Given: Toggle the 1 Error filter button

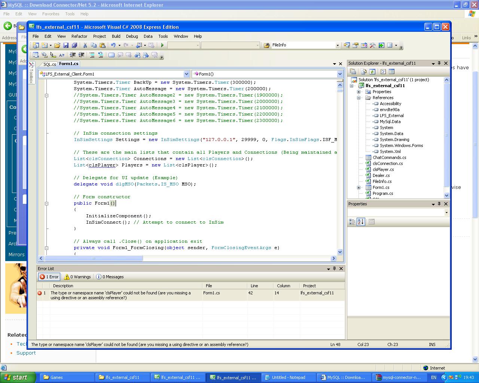Looking at the screenshot, I should coord(49,277).
